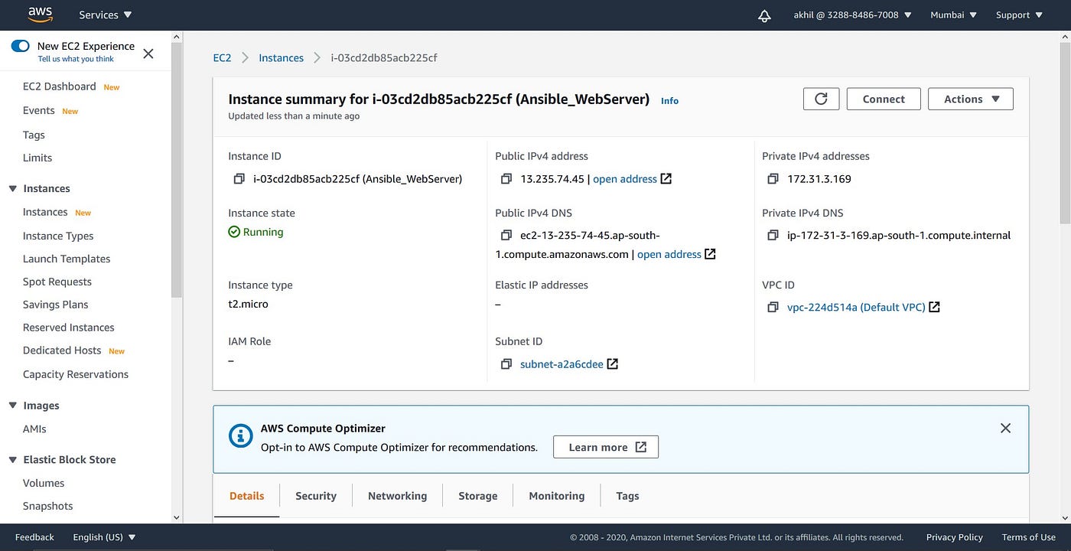Open the notifications bell icon

(x=764, y=15)
